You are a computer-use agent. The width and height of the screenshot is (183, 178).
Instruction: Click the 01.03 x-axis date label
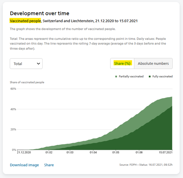[70, 152]
